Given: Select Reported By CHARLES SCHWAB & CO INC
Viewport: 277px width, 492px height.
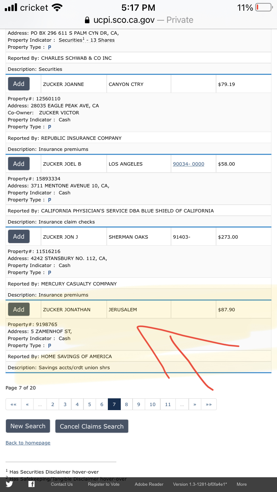Looking at the screenshot, I should (59, 58).
